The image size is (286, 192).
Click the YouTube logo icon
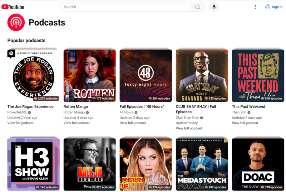[13, 7]
